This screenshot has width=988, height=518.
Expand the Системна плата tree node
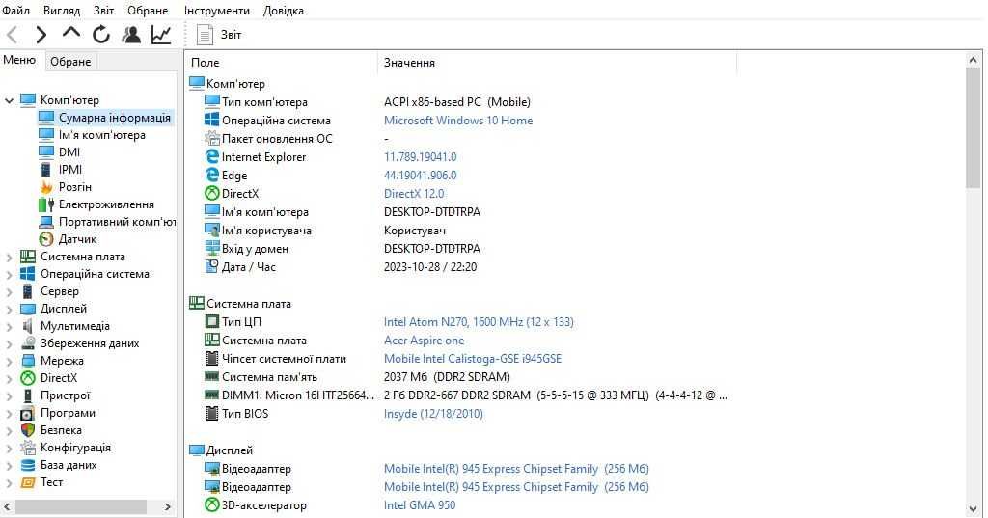9,258
